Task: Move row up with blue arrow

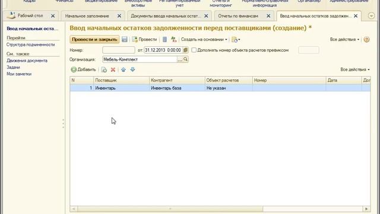Action: (123, 70)
